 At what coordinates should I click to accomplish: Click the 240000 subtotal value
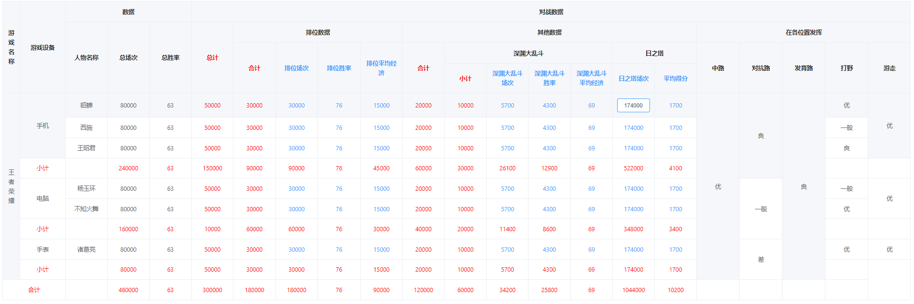(x=128, y=168)
